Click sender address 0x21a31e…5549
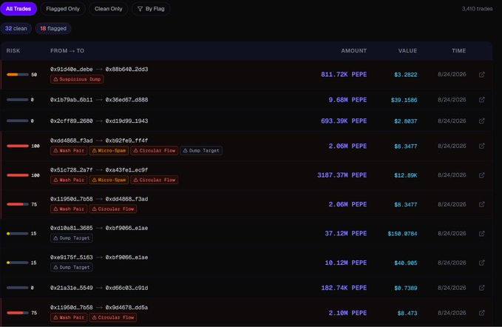This screenshot has height=327, width=502. (x=72, y=288)
